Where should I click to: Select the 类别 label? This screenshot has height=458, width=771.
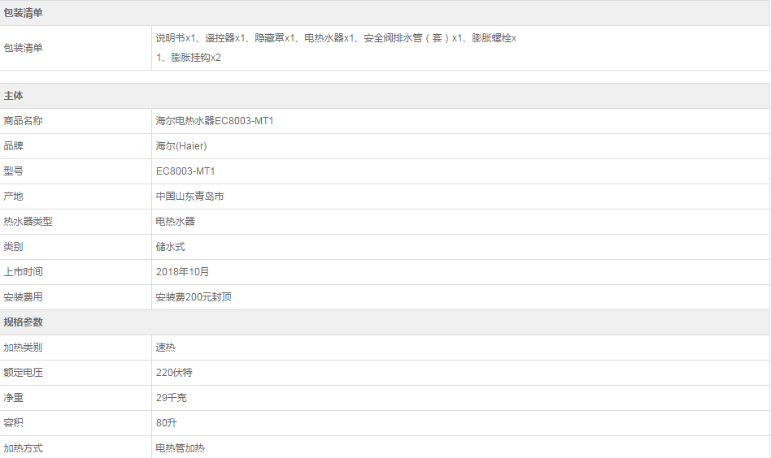[x=13, y=247]
